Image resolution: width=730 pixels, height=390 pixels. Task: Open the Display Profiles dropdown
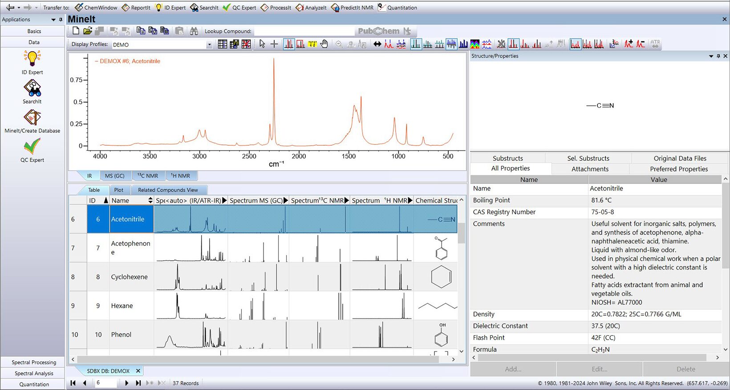pos(209,44)
